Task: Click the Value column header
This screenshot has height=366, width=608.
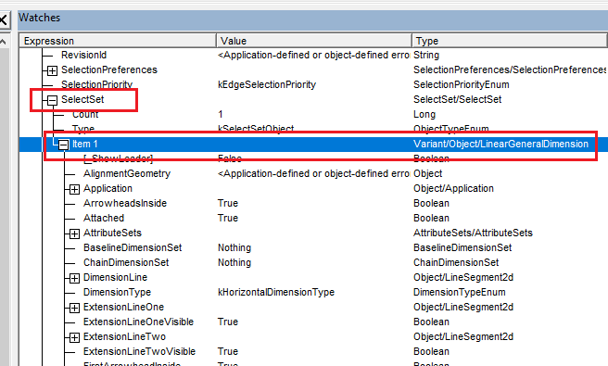Action: pos(313,41)
